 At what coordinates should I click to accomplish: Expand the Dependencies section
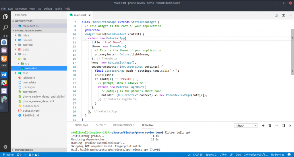click(39, 150)
